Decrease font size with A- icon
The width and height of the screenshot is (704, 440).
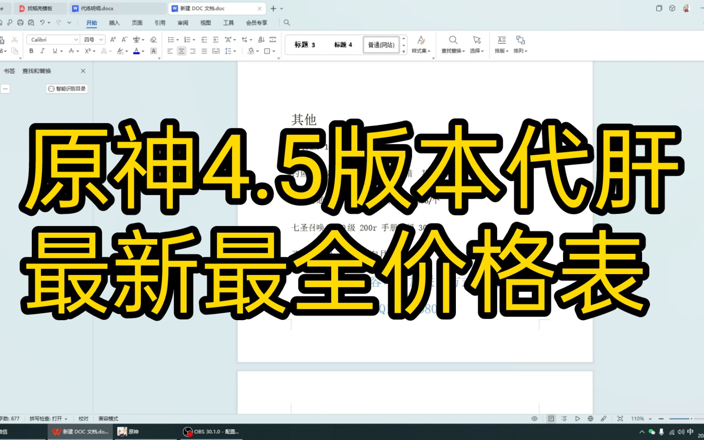click(x=124, y=40)
